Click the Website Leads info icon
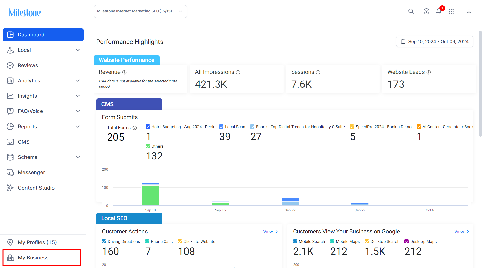489x275 pixels. click(429, 72)
